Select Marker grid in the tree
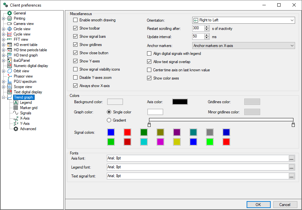This screenshot has width=302, height=210. pos(28,108)
